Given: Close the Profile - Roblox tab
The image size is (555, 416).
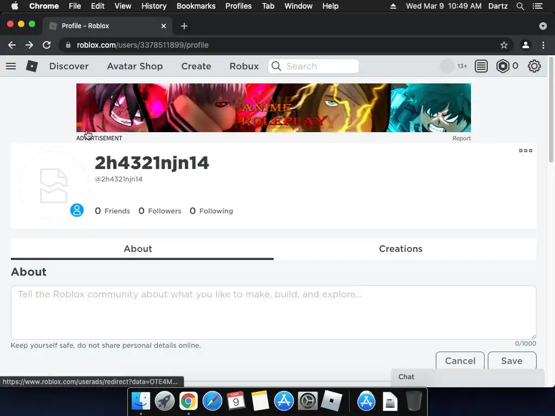Looking at the screenshot, I should [x=164, y=26].
